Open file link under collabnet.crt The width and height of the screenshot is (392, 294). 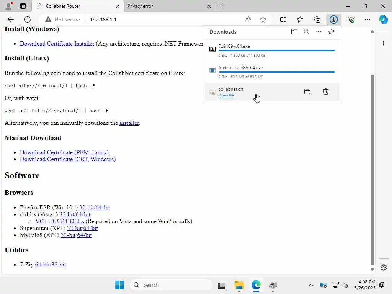226,95
